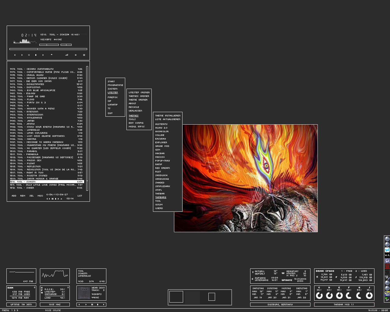
Task: Select the Austerity theme from list
Action: tap(161, 124)
